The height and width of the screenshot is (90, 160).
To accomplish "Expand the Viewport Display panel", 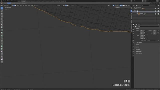I will pyautogui.click(x=138, y=51).
